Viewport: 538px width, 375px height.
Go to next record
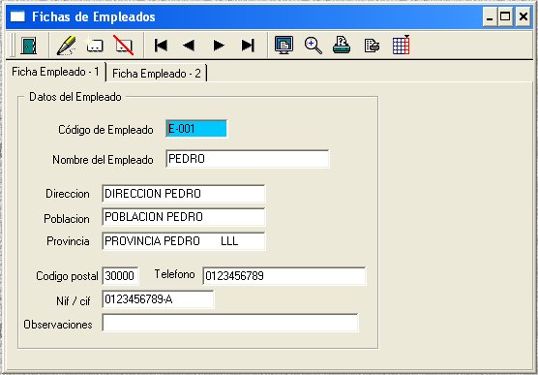(x=219, y=46)
